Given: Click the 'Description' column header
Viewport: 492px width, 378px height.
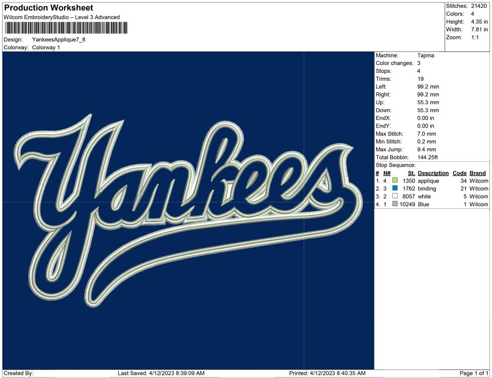Looking at the screenshot, I should pyautogui.click(x=433, y=173).
